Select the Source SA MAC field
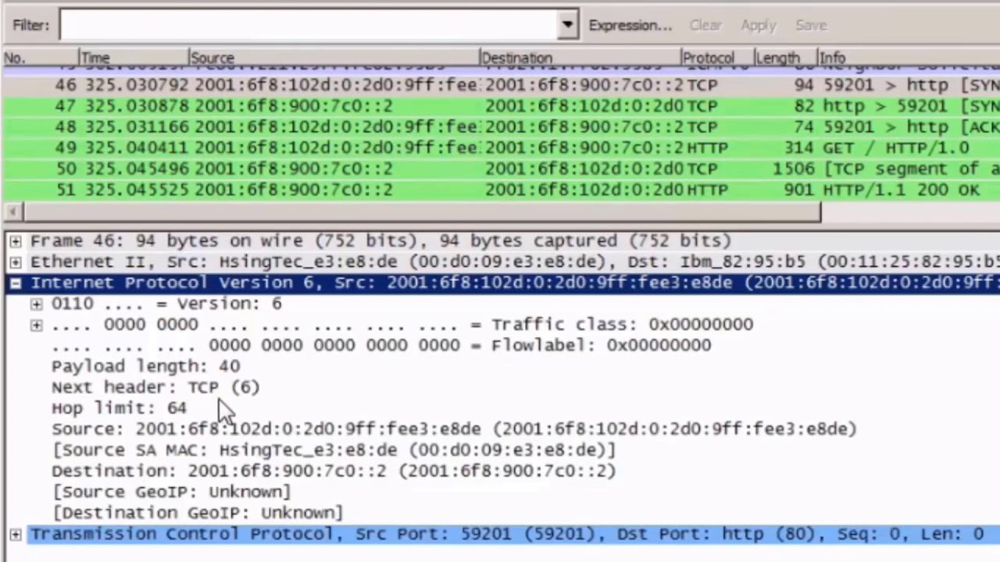 (x=334, y=450)
